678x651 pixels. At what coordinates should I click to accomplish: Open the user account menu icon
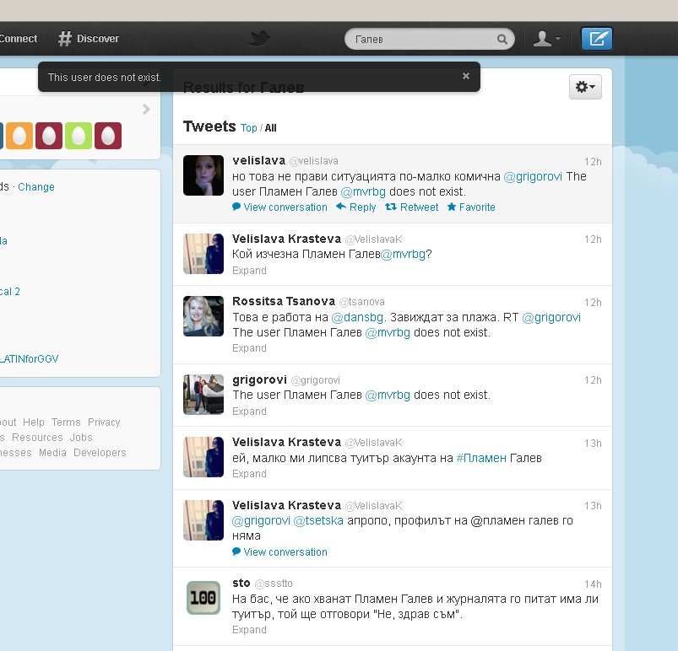click(x=546, y=39)
